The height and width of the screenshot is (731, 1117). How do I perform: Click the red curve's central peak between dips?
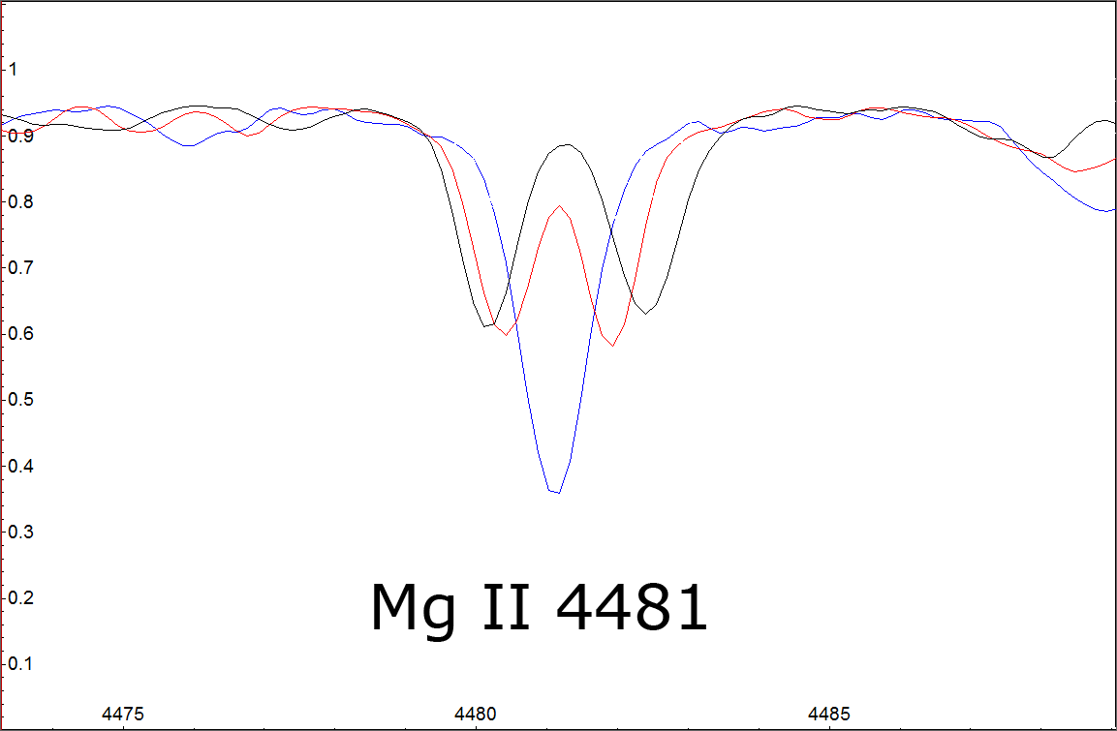click(x=558, y=206)
